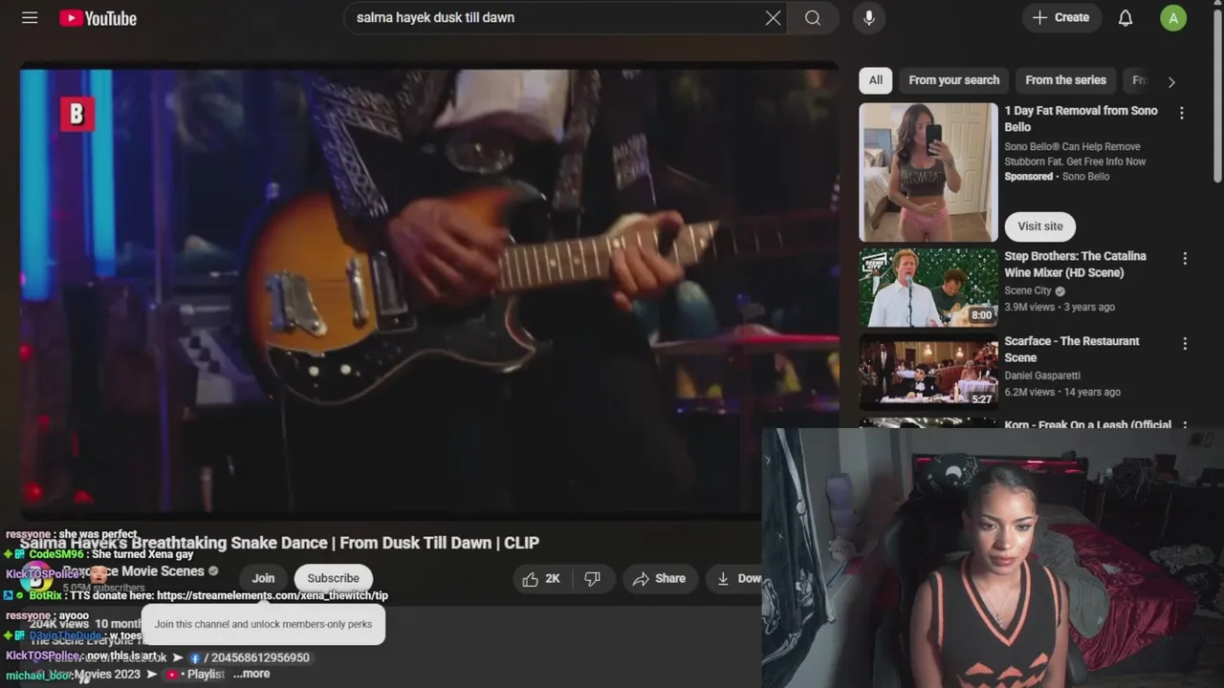Screen dimensions: 1224x688
Task: Click Visit site button
Action: [1040, 226]
